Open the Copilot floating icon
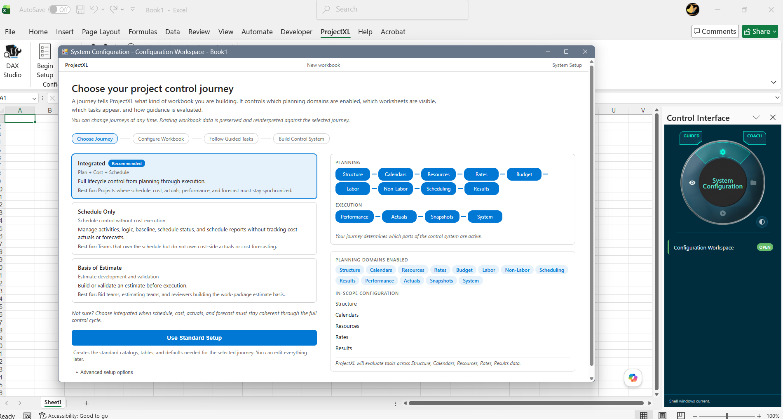Viewport: 783px width, 419px height. pos(633,378)
